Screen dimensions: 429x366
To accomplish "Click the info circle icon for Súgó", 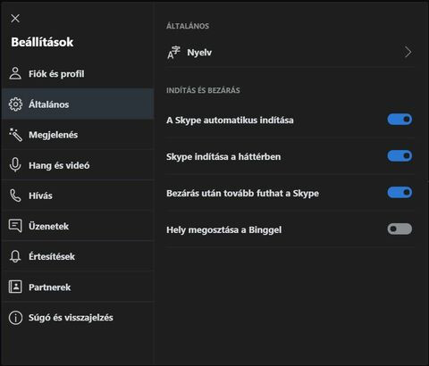I will pos(15,318).
